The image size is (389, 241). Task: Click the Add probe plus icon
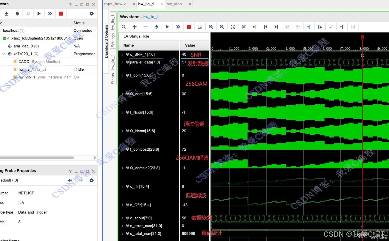[x=134, y=27]
